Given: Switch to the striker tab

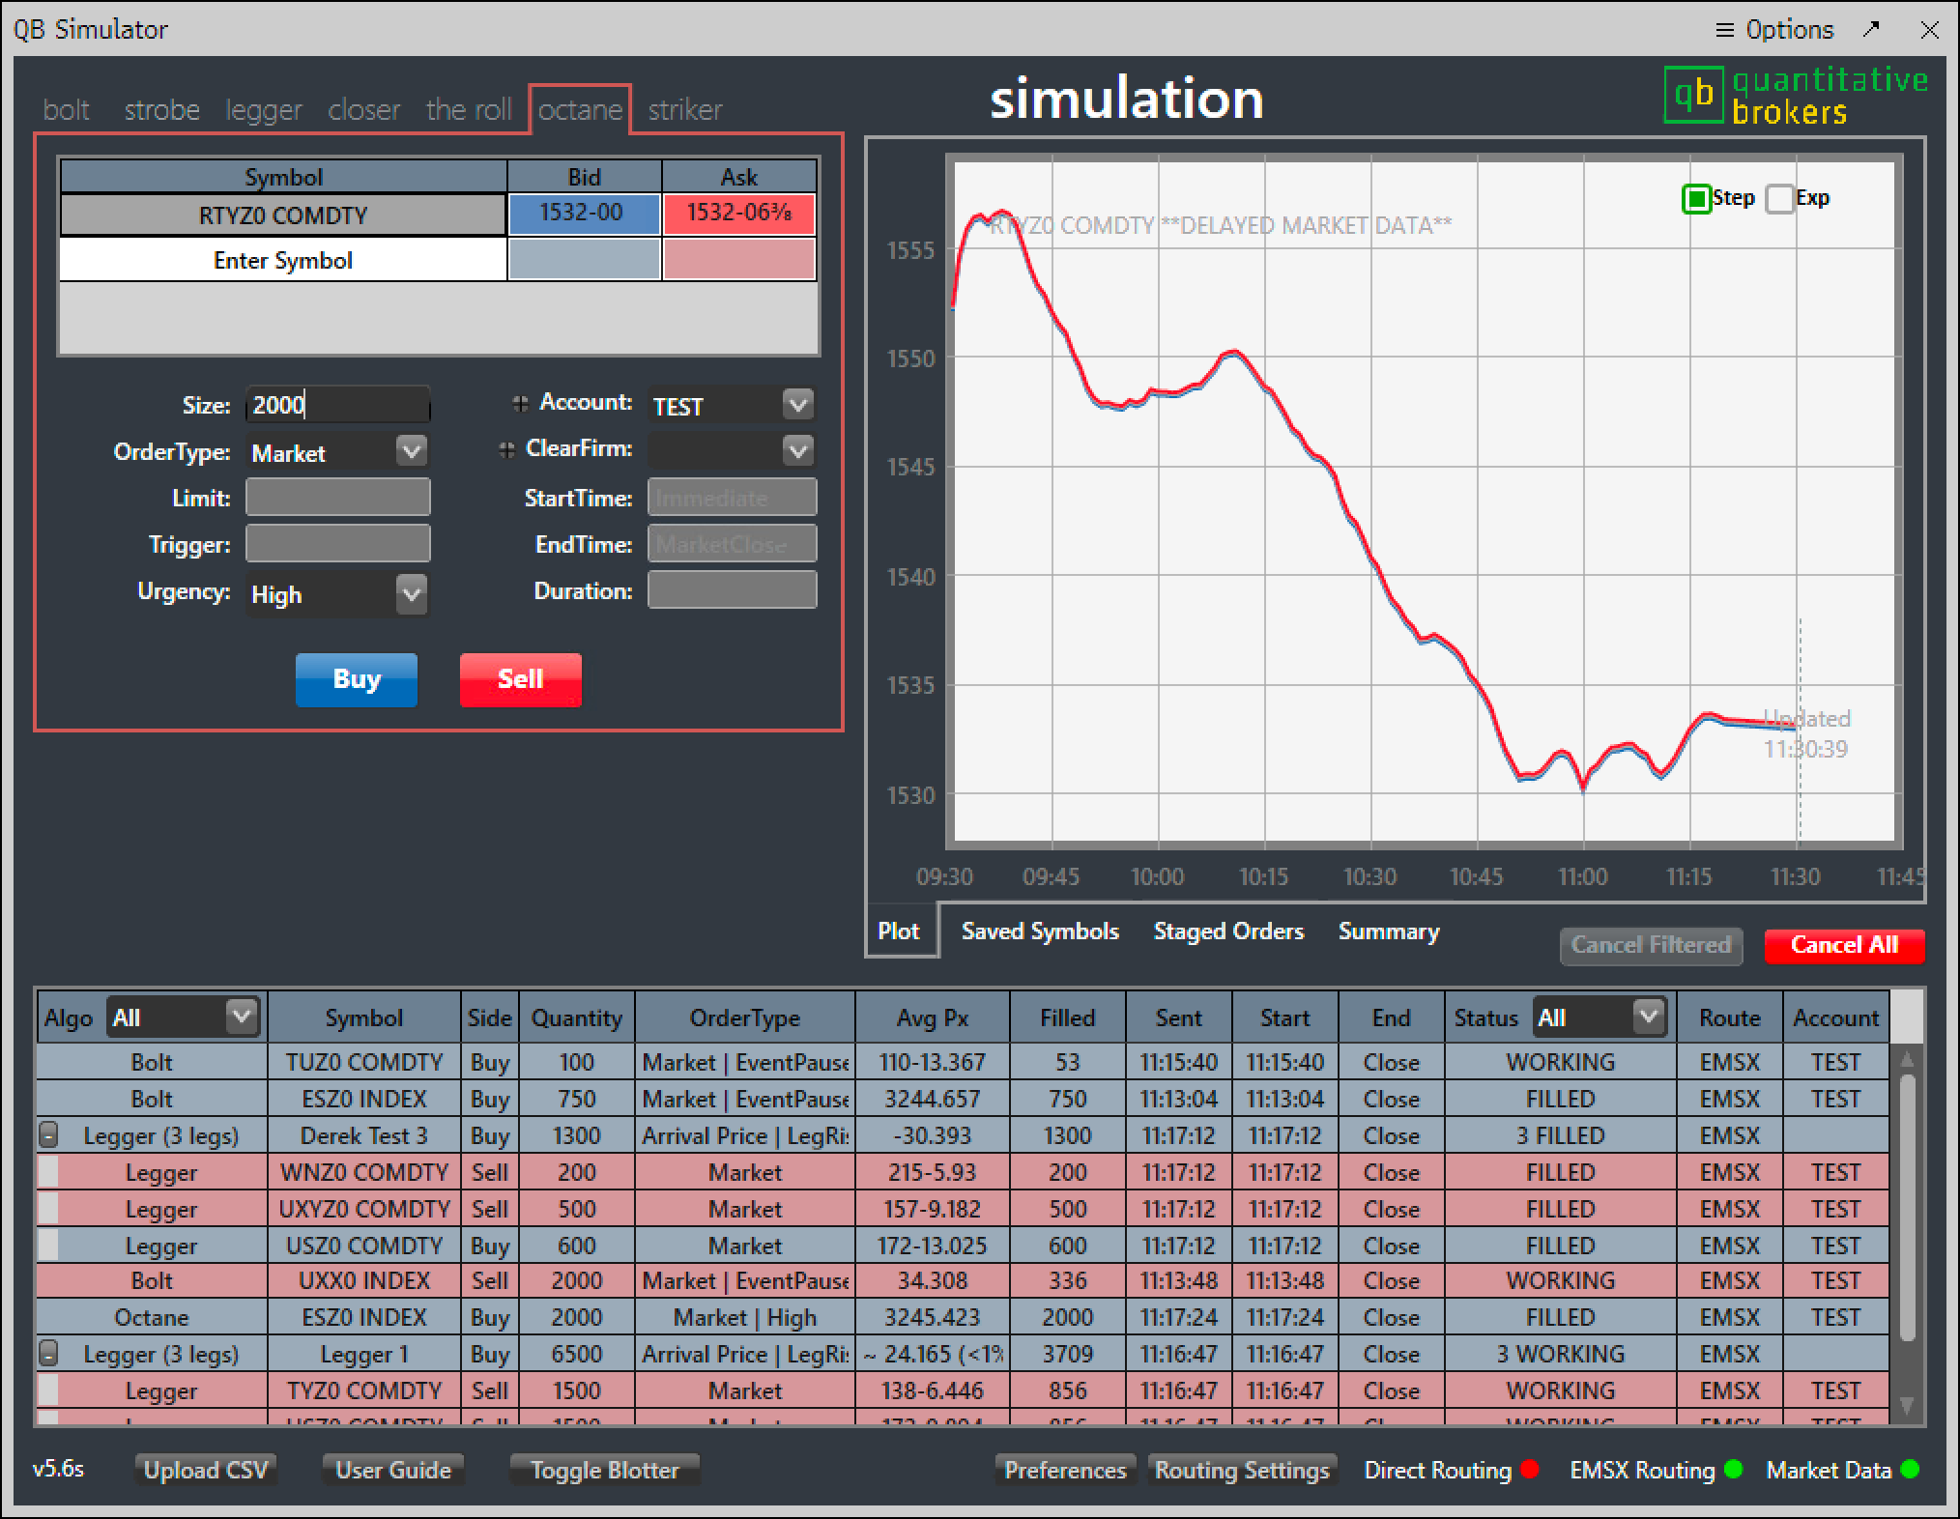Looking at the screenshot, I should [685, 109].
